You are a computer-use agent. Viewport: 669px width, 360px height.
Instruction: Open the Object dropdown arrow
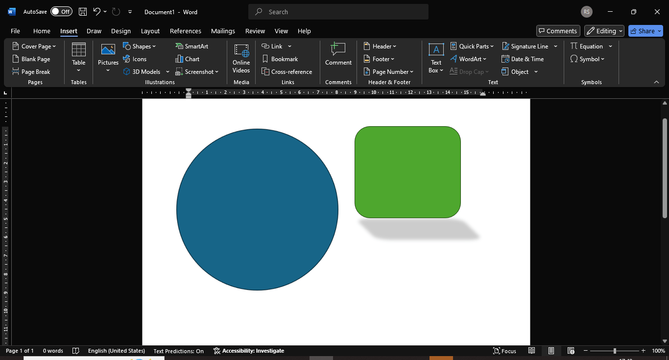click(x=536, y=72)
